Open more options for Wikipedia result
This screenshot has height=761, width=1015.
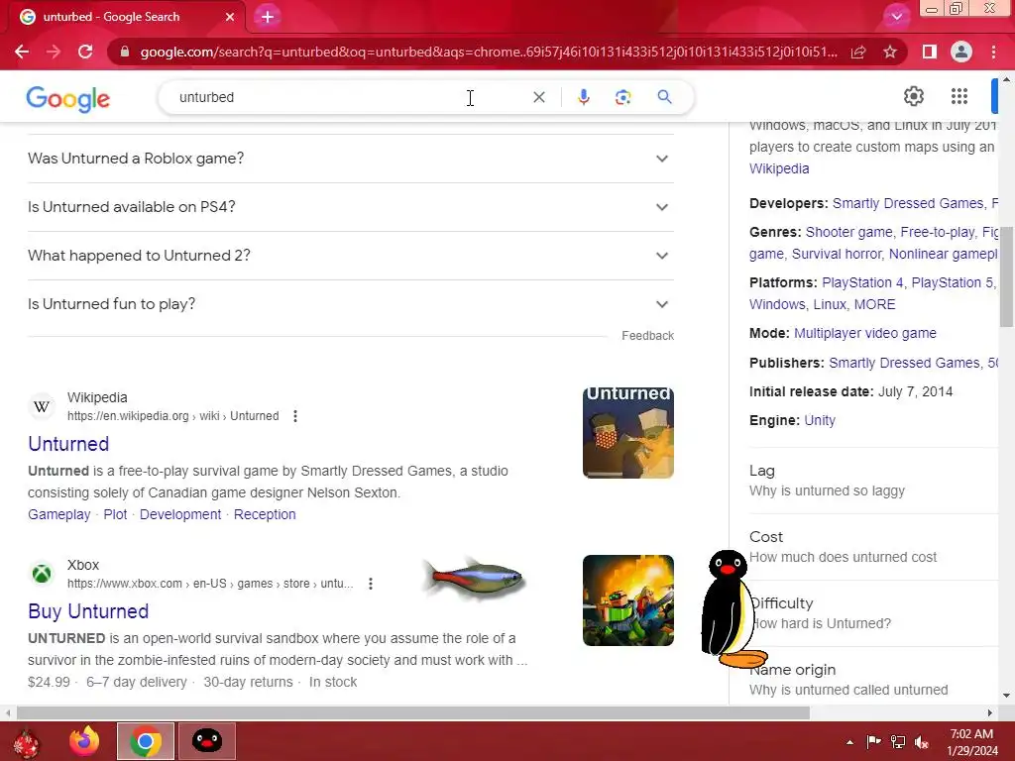(295, 416)
